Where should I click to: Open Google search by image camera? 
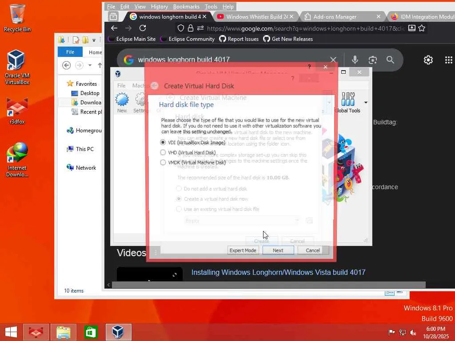pyautogui.click(x=373, y=60)
